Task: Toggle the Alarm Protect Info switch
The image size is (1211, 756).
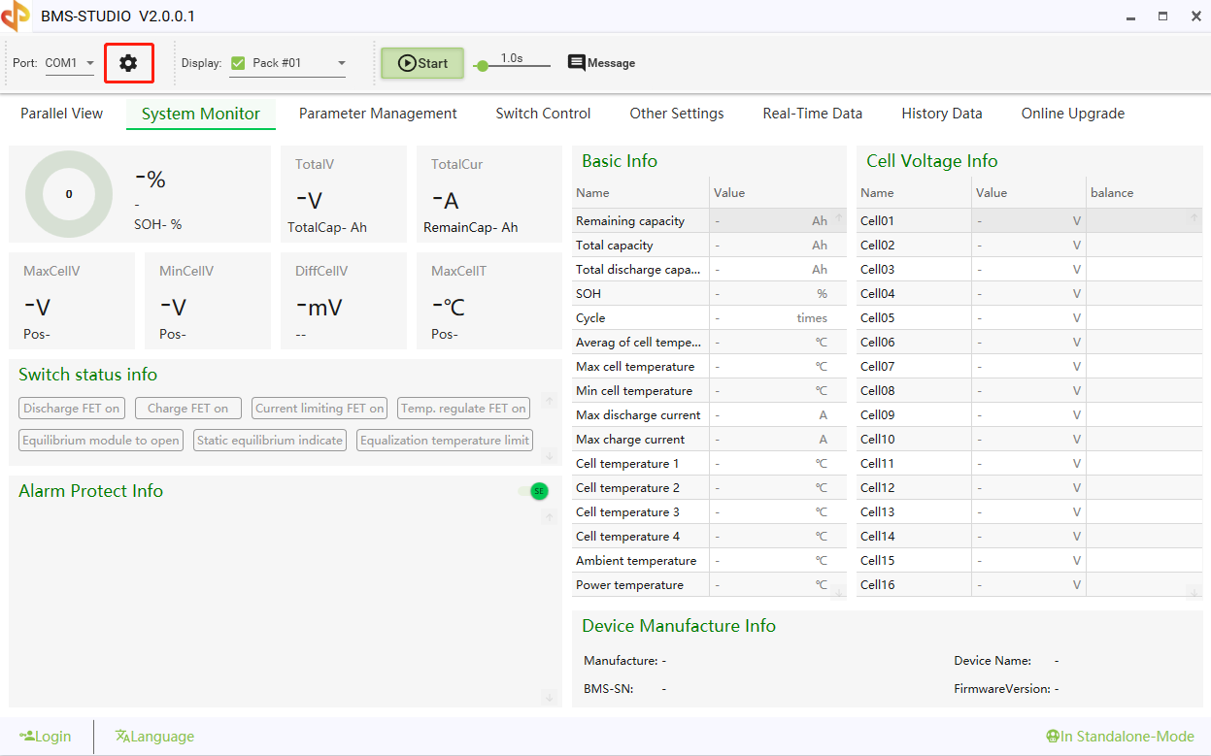Action: coord(534,491)
